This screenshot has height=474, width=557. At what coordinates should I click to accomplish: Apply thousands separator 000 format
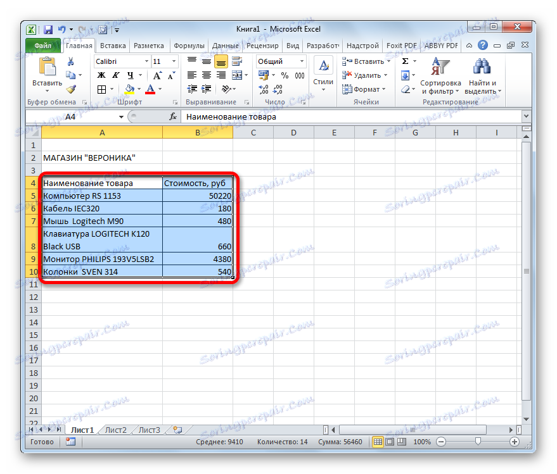pos(300,75)
